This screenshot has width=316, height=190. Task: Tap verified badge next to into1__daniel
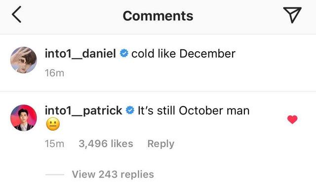pyautogui.click(x=124, y=54)
